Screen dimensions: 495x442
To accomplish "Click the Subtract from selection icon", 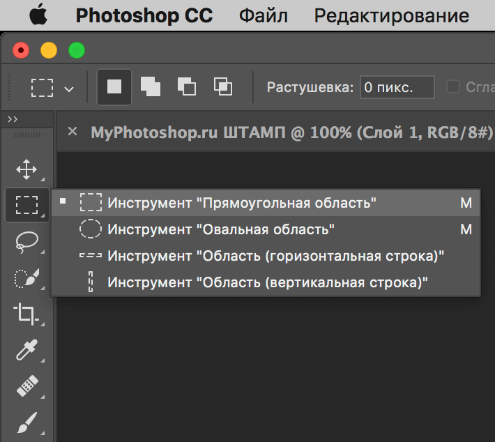I will 187,86.
